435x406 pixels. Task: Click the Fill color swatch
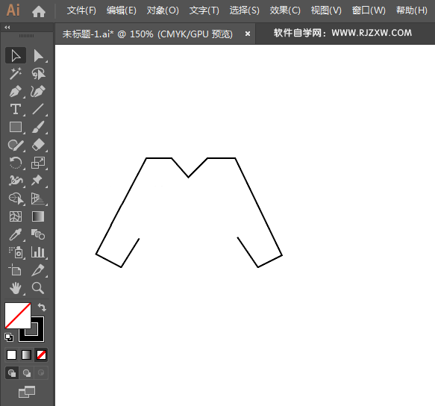point(18,316)
